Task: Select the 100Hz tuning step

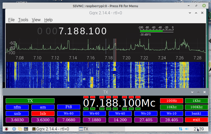Action: 172,101
